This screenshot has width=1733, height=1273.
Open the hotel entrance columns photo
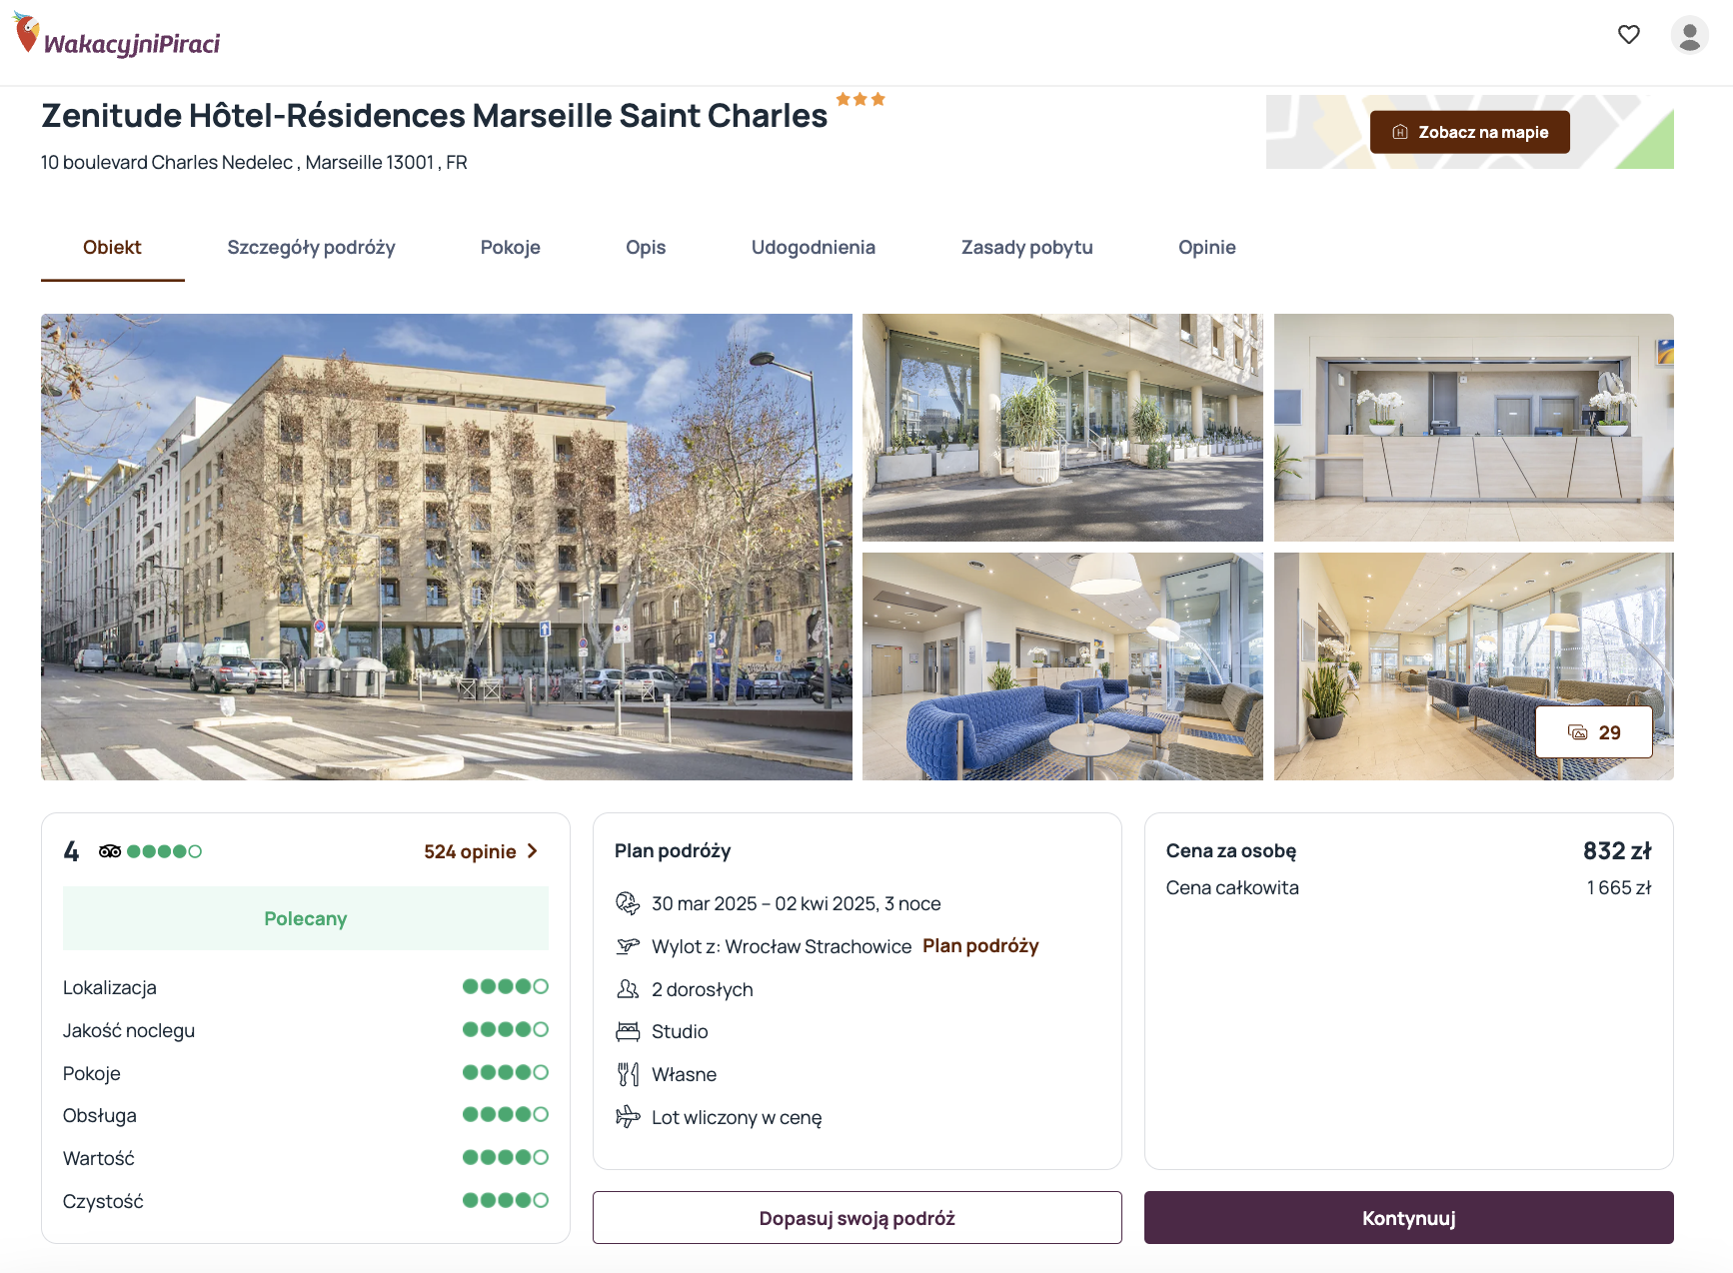[1062, 428]
